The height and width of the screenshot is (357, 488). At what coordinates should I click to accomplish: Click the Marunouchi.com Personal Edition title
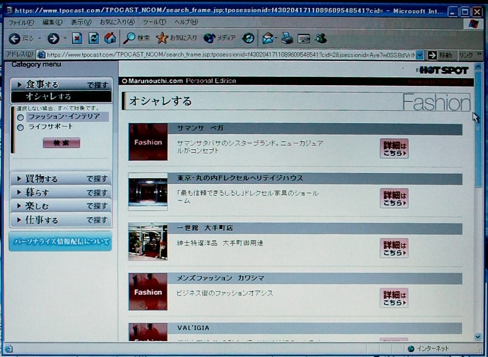point(179,81)
